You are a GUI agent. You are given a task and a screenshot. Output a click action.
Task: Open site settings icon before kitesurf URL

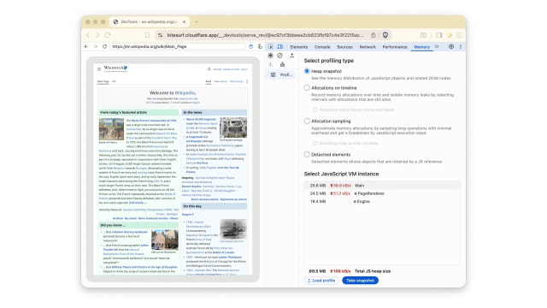[x=160, y=35]
